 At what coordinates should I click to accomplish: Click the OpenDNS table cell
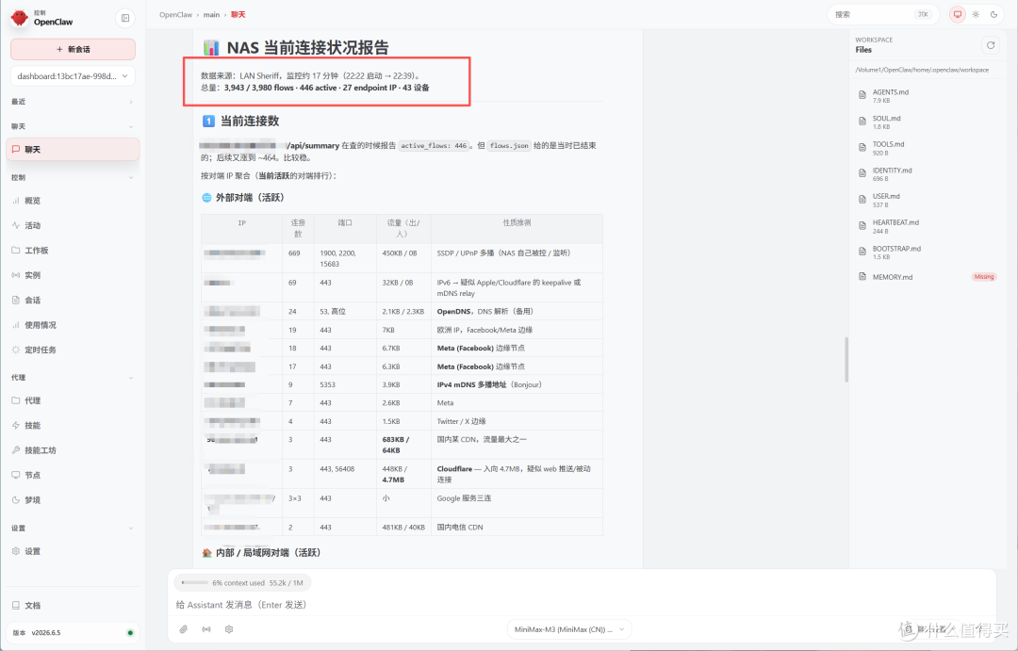click(517, 312)
